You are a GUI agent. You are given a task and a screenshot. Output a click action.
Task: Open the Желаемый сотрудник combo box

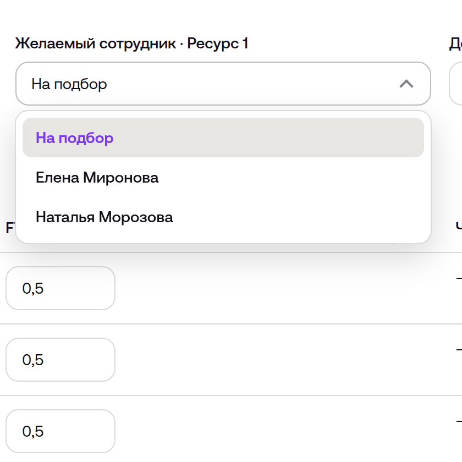click(x=223, y=84)
